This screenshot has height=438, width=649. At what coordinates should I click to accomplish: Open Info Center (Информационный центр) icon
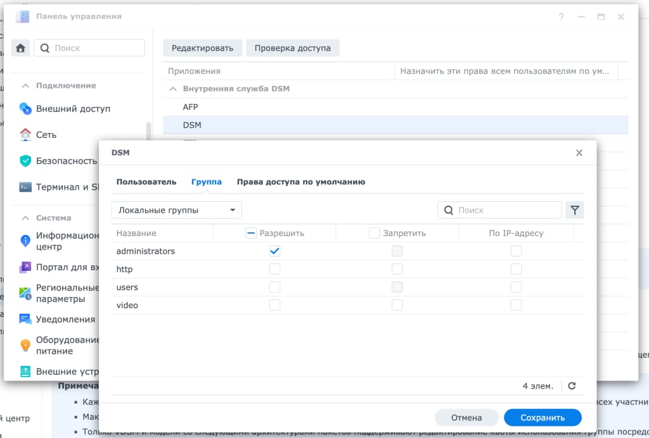pos(25,241)
